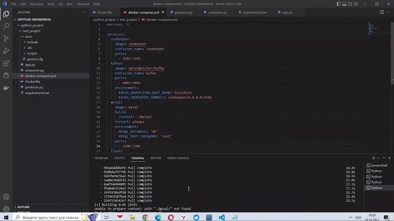Click the Explorer panel more actions ellipsis
Image resolution: width=394 pixels, height=221 pixels.
point(84,12)
